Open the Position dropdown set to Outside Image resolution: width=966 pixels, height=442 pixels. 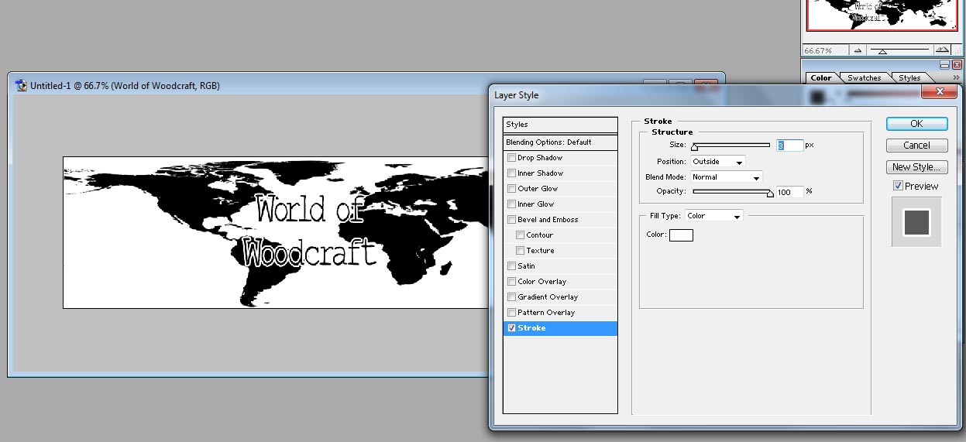pos(717,162)
